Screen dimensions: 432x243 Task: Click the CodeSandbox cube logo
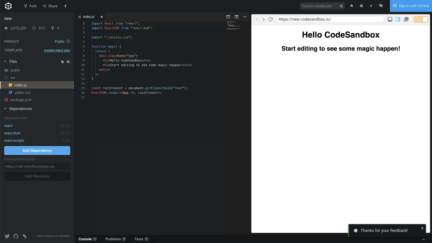(x=8, y=6)
